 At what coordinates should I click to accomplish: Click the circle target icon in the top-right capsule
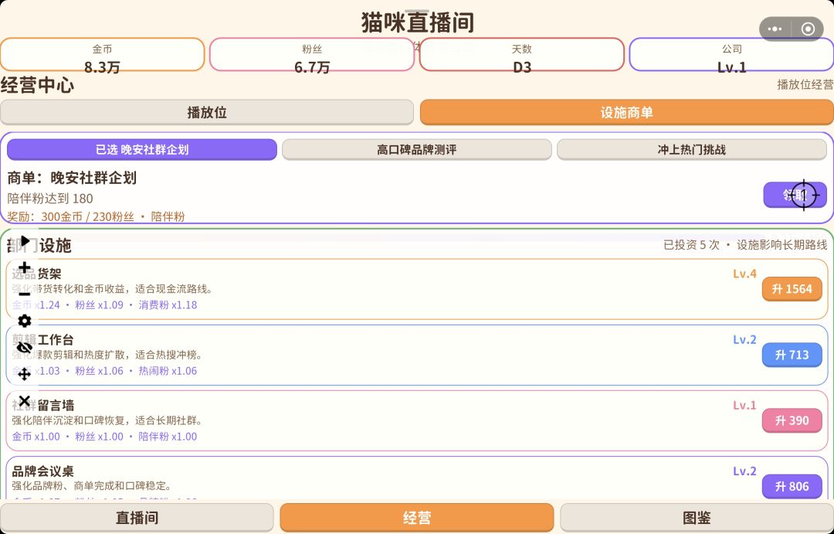tap(808, 29)
